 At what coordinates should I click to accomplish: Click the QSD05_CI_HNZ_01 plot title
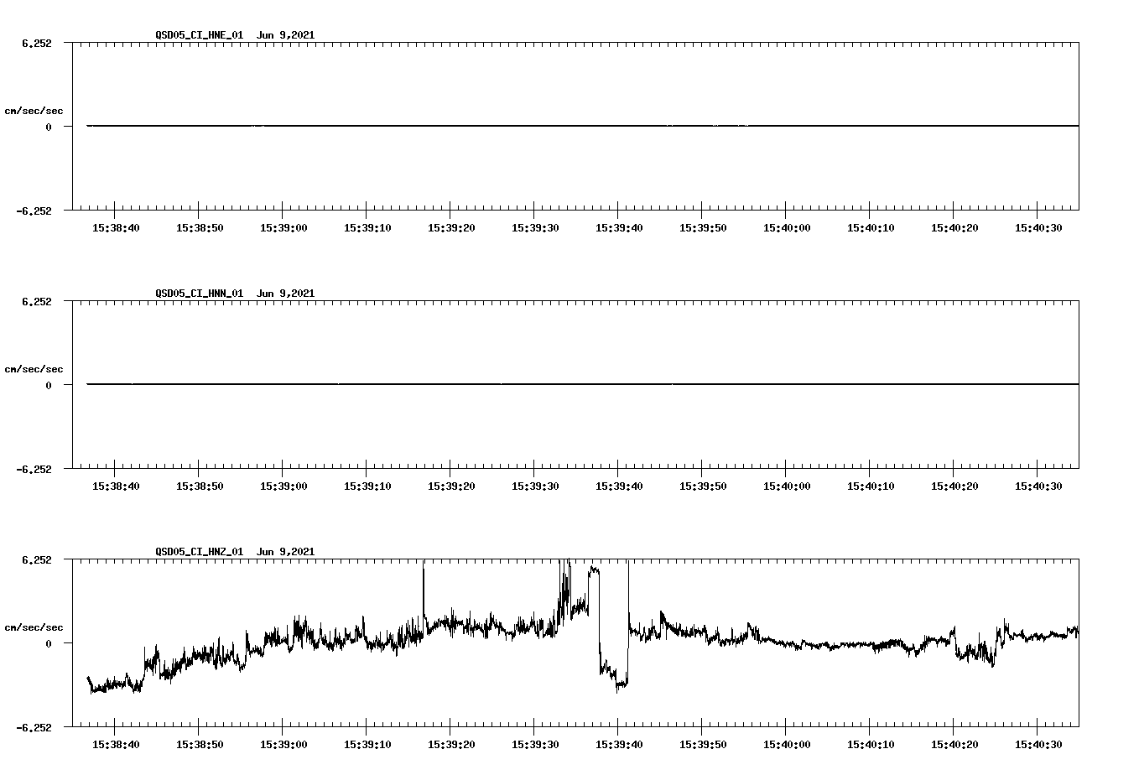click(235, 552)
